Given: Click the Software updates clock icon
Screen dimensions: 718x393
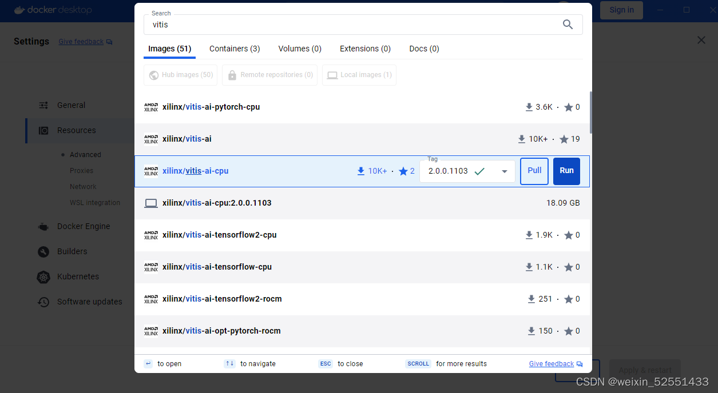Looking at the screenshot, I should 43,302.
